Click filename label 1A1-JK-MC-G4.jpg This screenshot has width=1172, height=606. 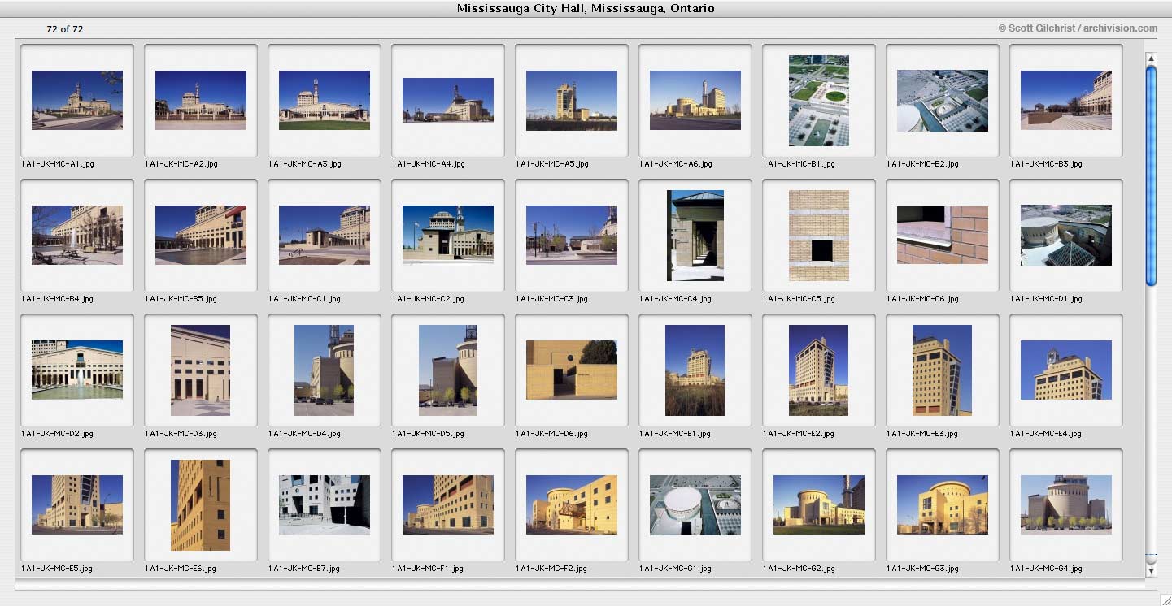point(1047,569)
